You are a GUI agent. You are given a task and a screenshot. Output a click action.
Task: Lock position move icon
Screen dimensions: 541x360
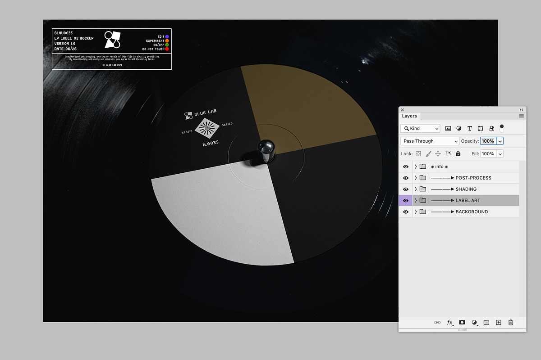pos(438,153)
